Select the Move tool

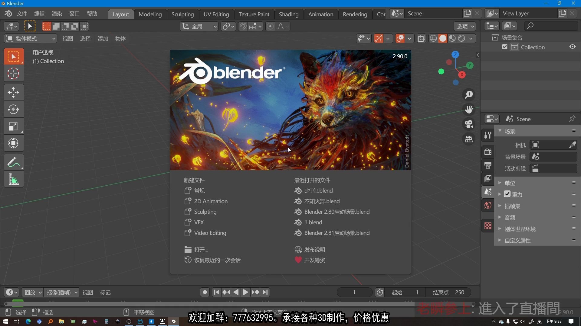(x=14, y=92)
